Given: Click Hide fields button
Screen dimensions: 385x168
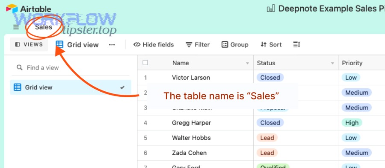Looking at the screenshot, I should pyautogui.click(x=154, y=45).
